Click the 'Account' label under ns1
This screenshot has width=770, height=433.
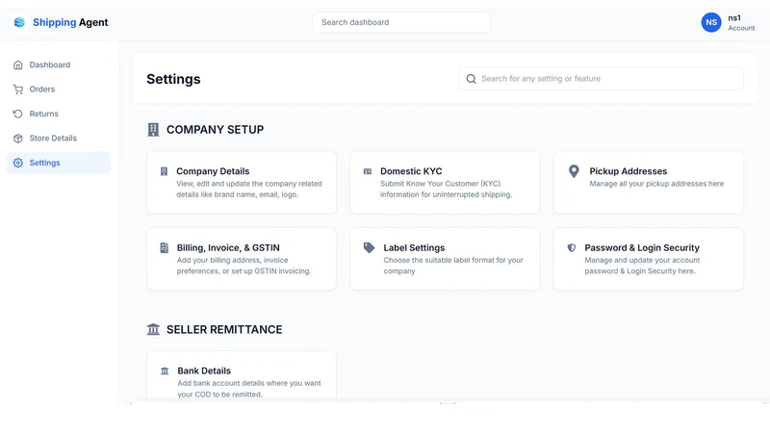[x=741, y=28]
